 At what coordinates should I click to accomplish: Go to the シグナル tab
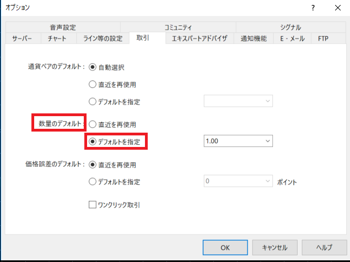289,27
